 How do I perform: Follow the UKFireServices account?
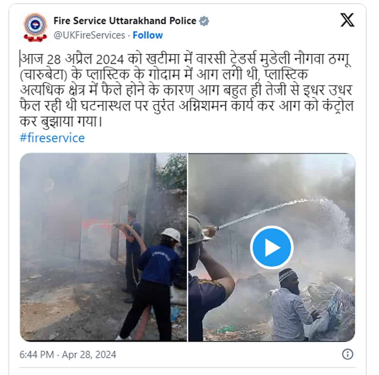point(148,35)
